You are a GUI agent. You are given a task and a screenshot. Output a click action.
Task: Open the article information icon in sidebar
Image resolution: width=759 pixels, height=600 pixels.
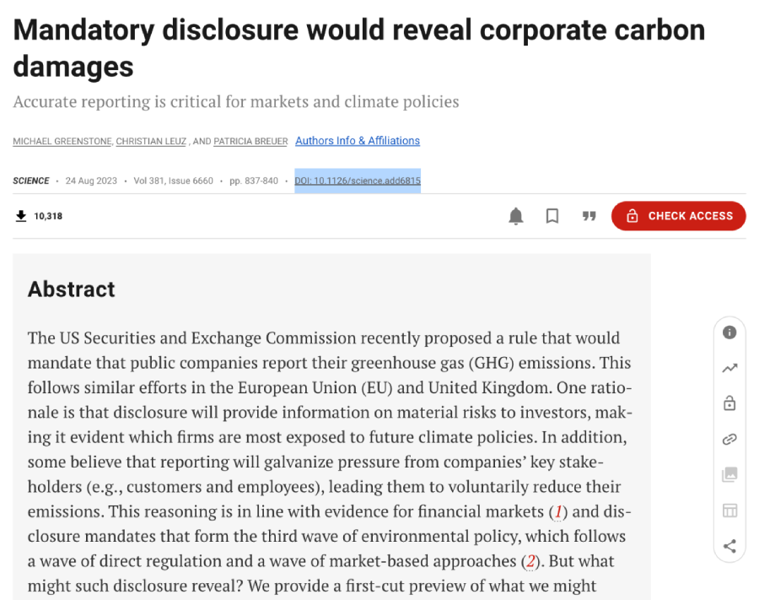pyautogui.click(x=729, y=332)
